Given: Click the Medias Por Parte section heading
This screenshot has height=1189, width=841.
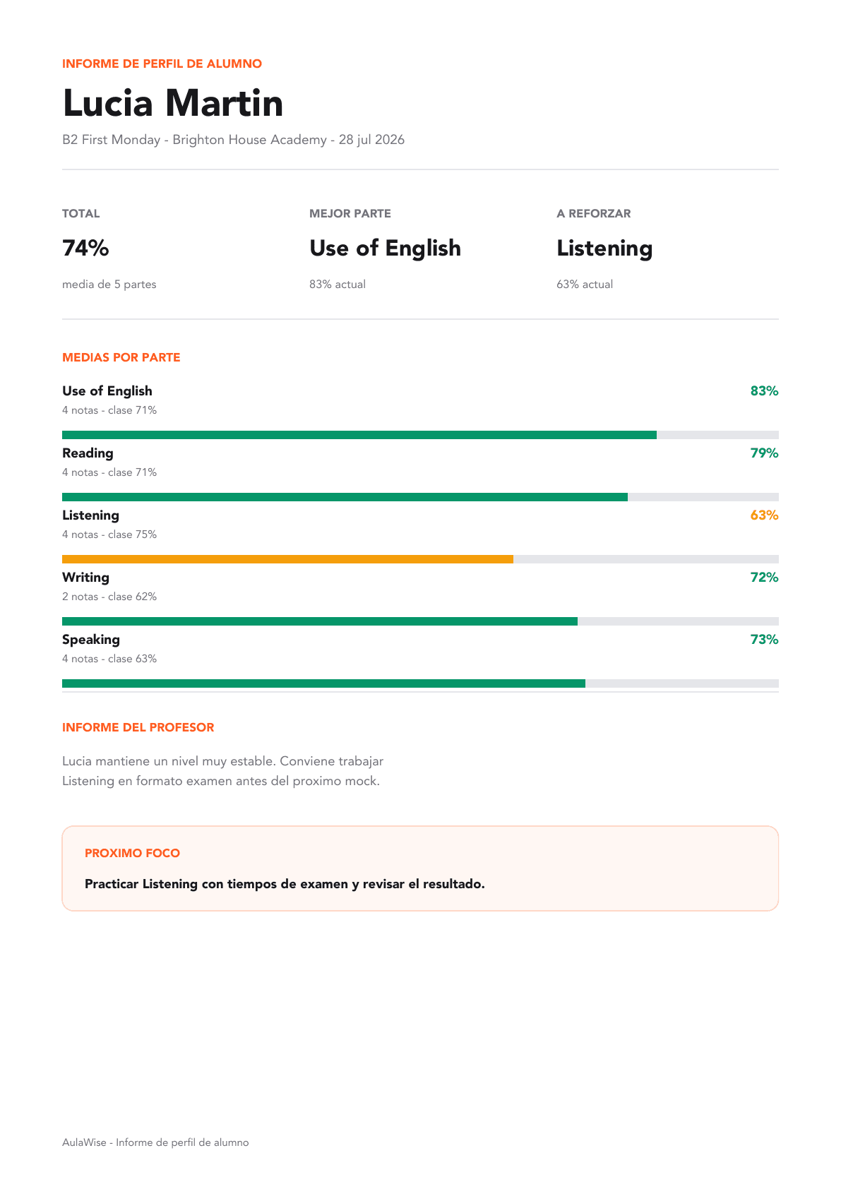Looking at the screenshot, I should pos(121,357).
